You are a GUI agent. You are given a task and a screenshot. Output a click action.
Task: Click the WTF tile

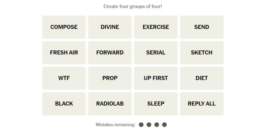(x=64, y=78)
